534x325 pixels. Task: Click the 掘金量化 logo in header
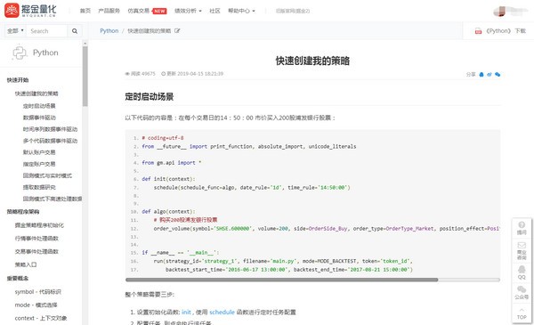pyautogui.click(x=30, y=11)
